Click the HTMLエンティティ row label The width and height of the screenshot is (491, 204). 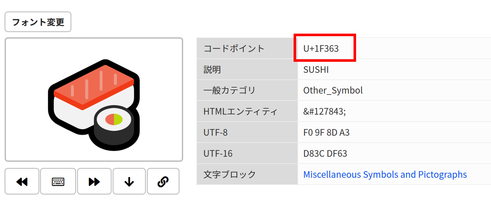241,112
